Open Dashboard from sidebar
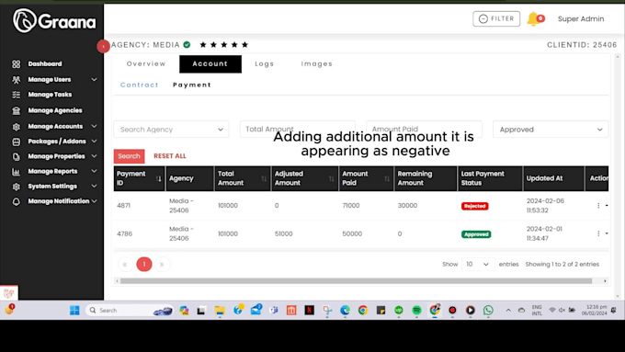The width and height of the screenshot is (625, 352). [45, 63]
